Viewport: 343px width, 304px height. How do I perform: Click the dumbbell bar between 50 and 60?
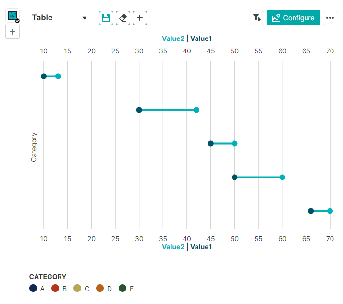[258, 177]
